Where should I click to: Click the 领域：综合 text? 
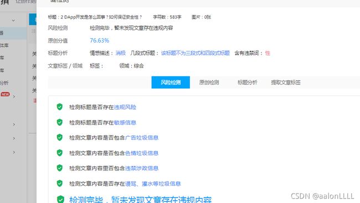(x=132, y=66)
